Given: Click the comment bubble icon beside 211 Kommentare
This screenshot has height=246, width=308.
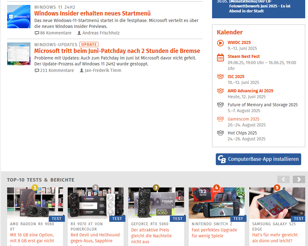Looking at the screenshot, I should click(x=37, y=71).
